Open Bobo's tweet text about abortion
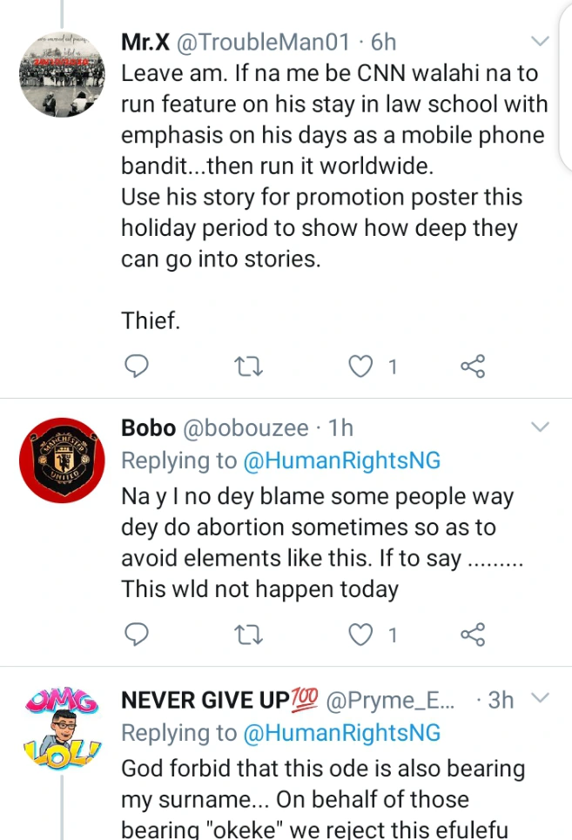Viewport: 572px width, 840px height. [321, 541]
